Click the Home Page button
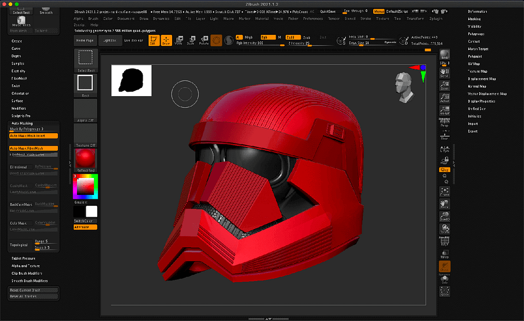This screenshot has width=524, height=321. click(85, 40)
